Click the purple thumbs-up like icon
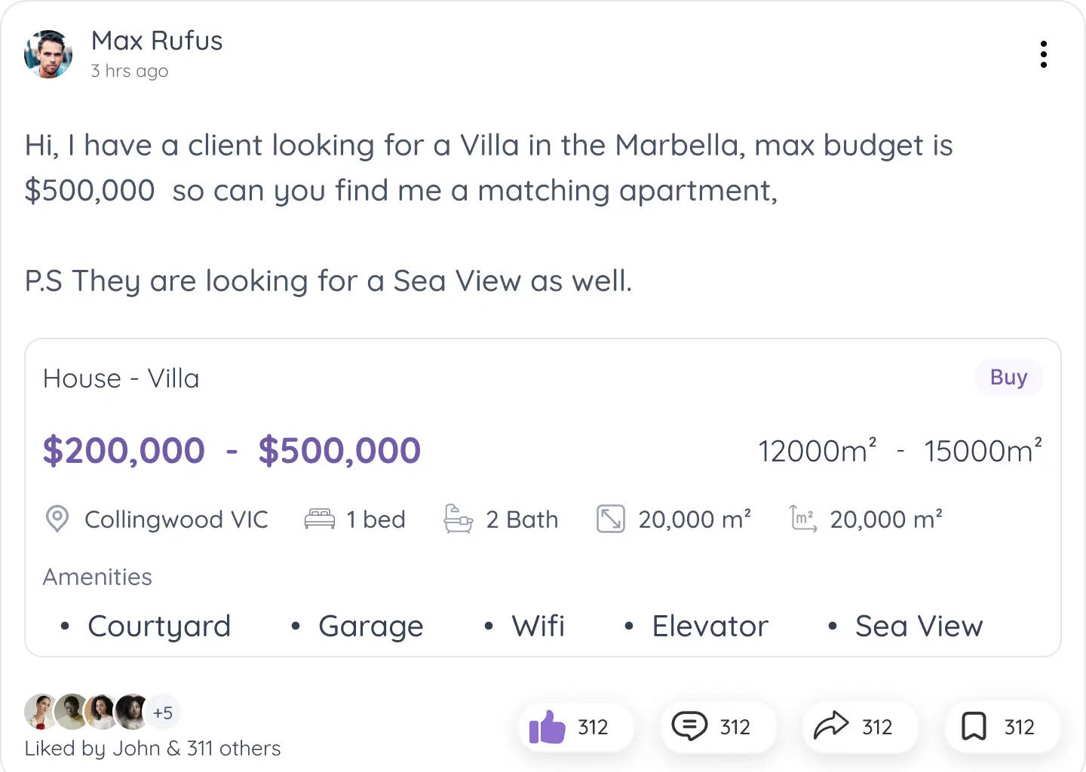 [x=548, y=728]
